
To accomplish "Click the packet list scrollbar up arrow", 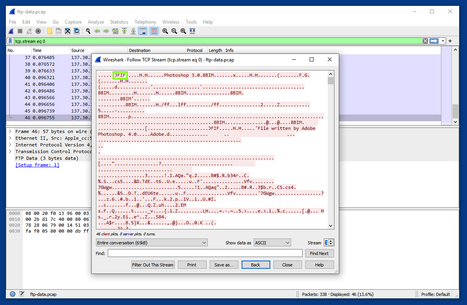I will (455, 50).
